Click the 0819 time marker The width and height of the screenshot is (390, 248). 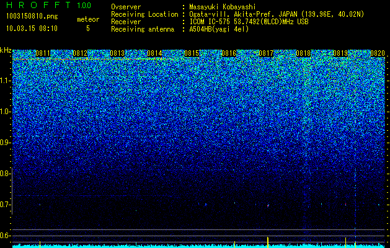pos(340,53)
